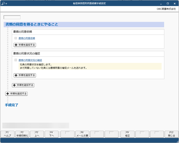Click the F1 ヘルプ function key
Viewport: 179px width, 143px height.
click(7, 134)
